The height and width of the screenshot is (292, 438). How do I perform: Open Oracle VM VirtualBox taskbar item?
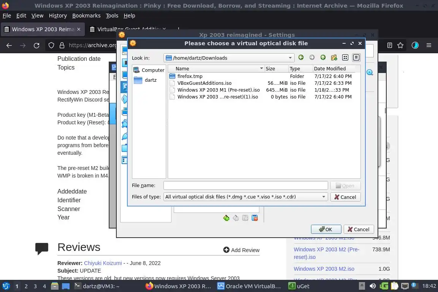pyautogui.click(x=249, y=286)
